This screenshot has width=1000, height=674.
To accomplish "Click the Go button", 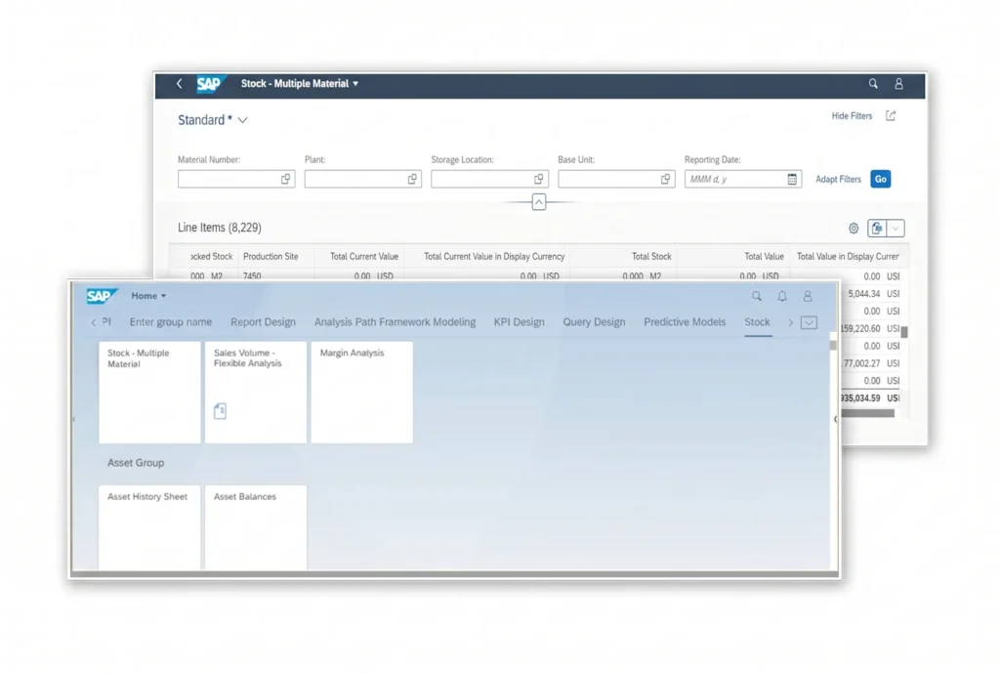I will [x=880, y=179].
